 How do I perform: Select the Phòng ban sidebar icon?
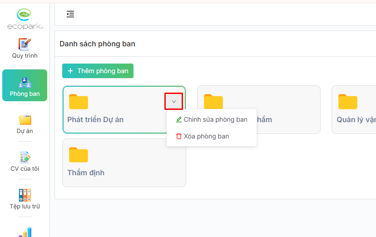coord(25,83)
